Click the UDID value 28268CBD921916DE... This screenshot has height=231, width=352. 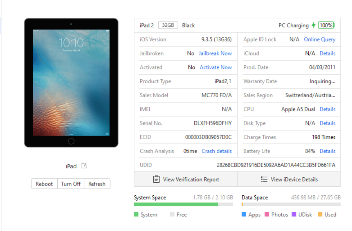tap(276, 165)
